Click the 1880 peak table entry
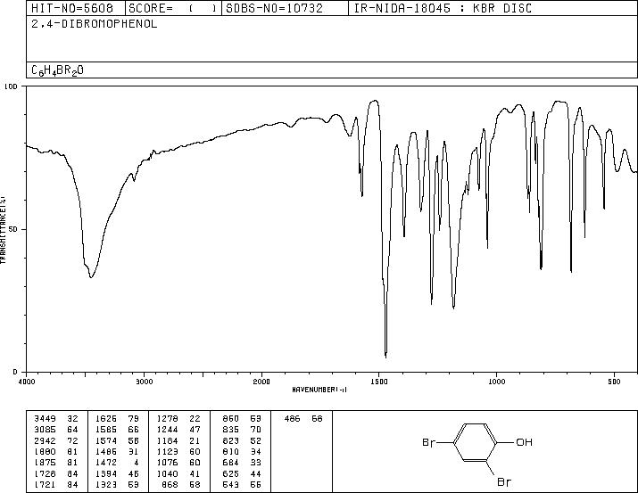638x493 pixels. [56, 451]
